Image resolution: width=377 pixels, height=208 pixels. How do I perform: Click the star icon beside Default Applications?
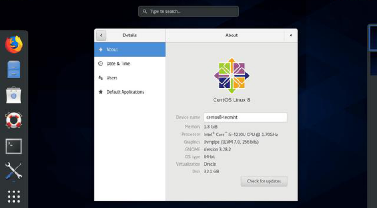click(x=101, y=92)
